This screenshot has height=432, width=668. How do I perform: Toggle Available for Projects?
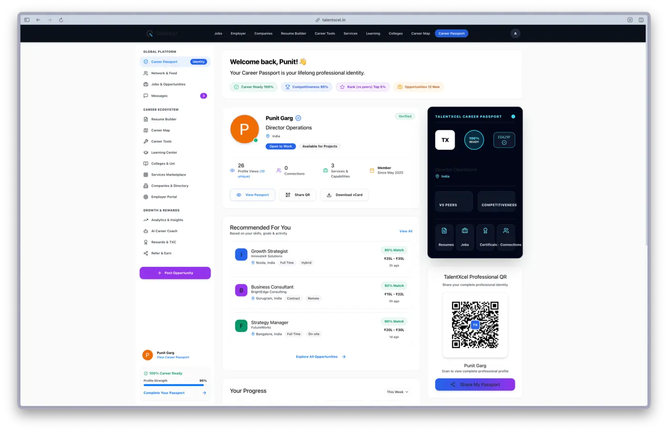[320, 146]
